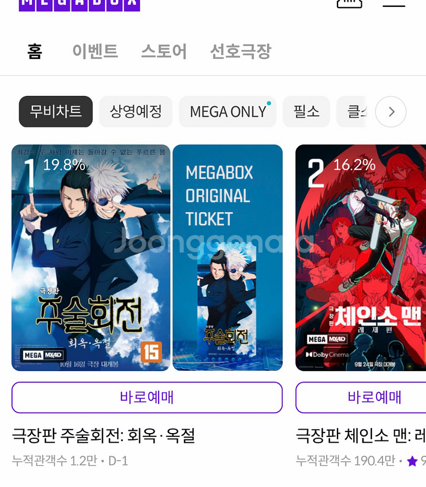The image size is (426, 487).
Task: Select the 상영예정 filter chip
Action: [136, 111]
